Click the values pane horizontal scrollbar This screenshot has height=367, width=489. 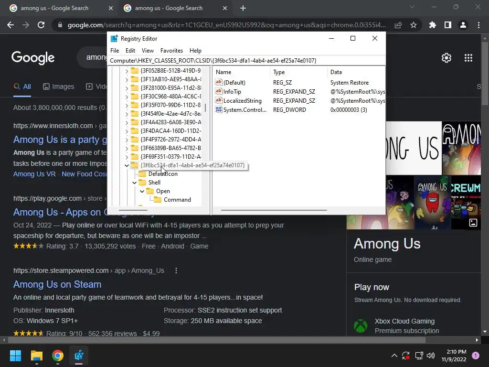[x=274, y=210]
